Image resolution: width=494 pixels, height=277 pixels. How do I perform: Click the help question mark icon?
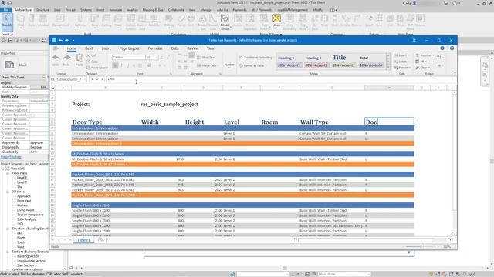pos(452,48)
